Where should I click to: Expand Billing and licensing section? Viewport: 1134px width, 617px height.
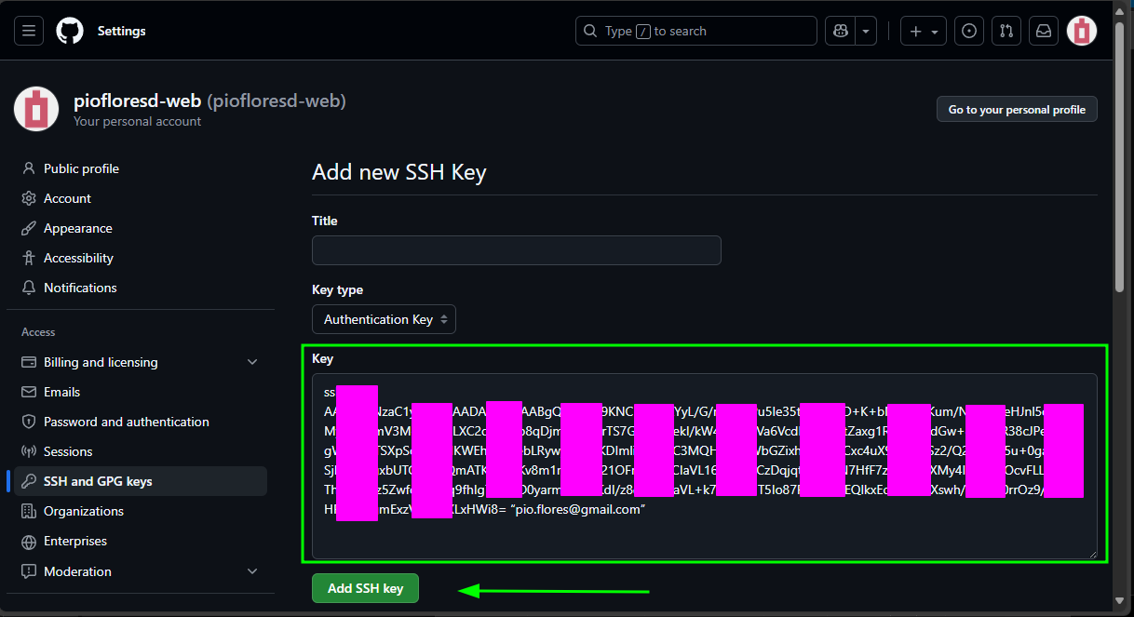coord(251,362)
